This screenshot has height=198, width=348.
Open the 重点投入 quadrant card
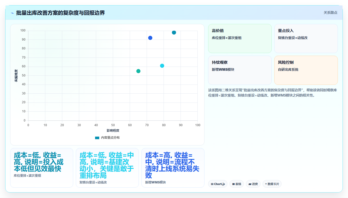click(306, 39)
